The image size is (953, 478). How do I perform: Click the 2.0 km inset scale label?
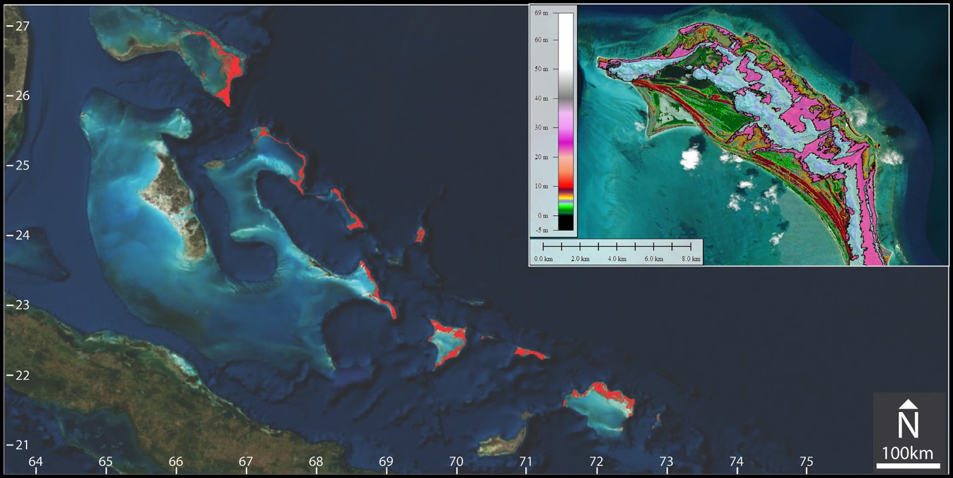coord(580,259)
